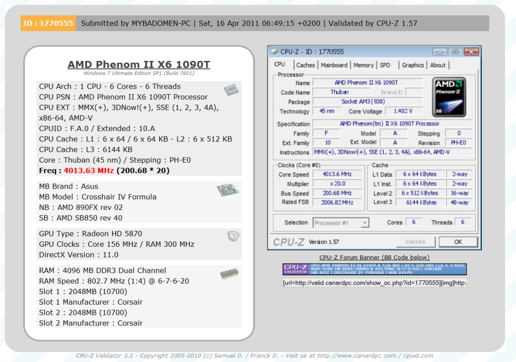Click the Specification field text
Screen dimensions: 516x362
(392, 124)
